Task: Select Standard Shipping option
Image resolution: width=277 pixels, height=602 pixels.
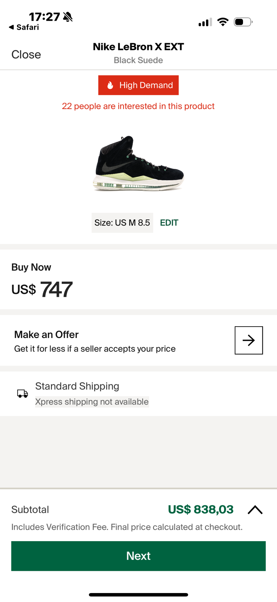Action: point(77,386)
